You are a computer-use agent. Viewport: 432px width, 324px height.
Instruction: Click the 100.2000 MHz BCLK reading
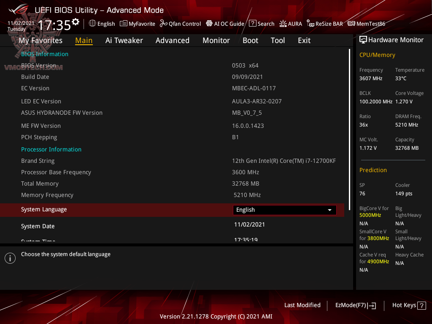(x=376, y=102)
